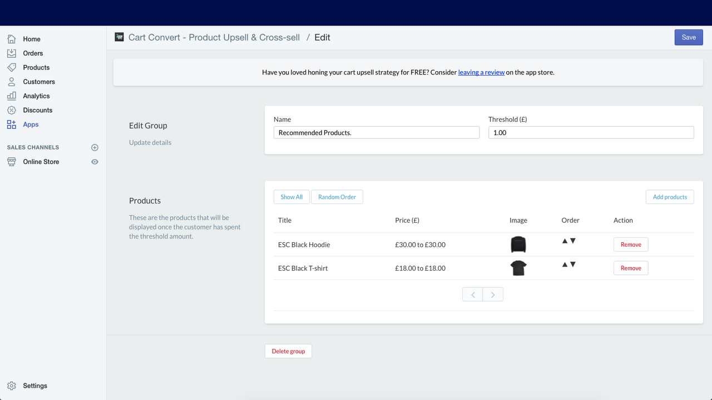Click the Cart Convert app icon in breadcrumb

(x=119, y=37)
